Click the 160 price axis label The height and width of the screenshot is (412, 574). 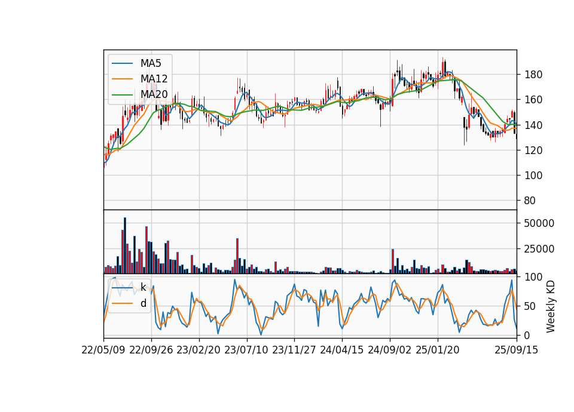(533, 100)
